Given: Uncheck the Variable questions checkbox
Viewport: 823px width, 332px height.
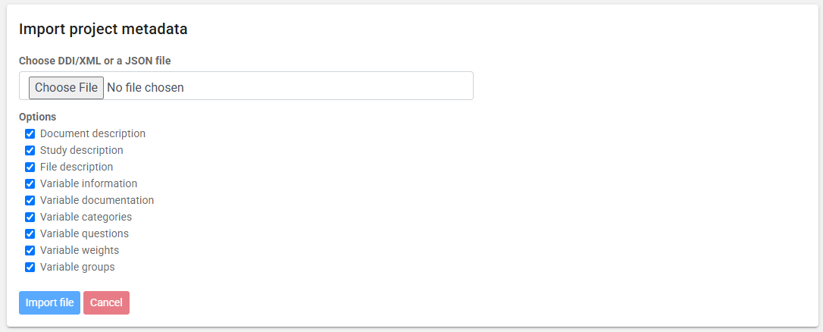Looking at the screenshot, I should [x=30, y=234].
